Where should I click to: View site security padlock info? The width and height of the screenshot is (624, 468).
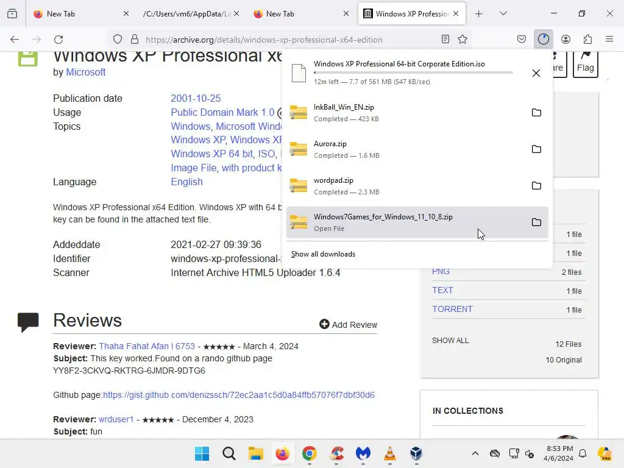click(x=135, y=40)
